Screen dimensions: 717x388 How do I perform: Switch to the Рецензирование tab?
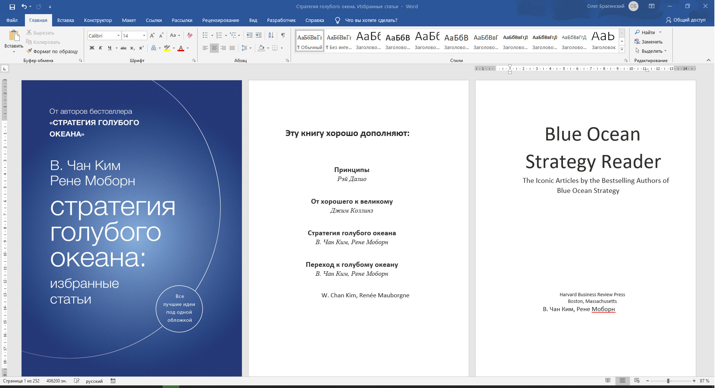tap(221, 20)
